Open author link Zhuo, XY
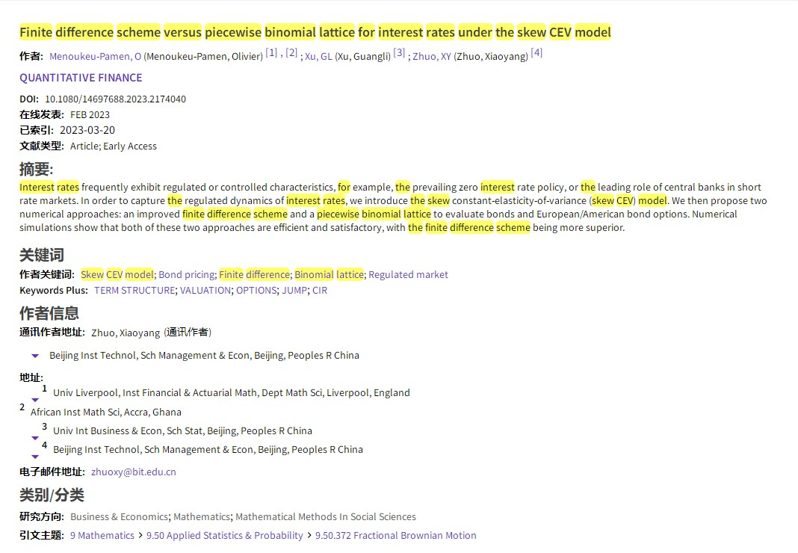The width and height of the screenshot is (798, 553). coord(432,56)
